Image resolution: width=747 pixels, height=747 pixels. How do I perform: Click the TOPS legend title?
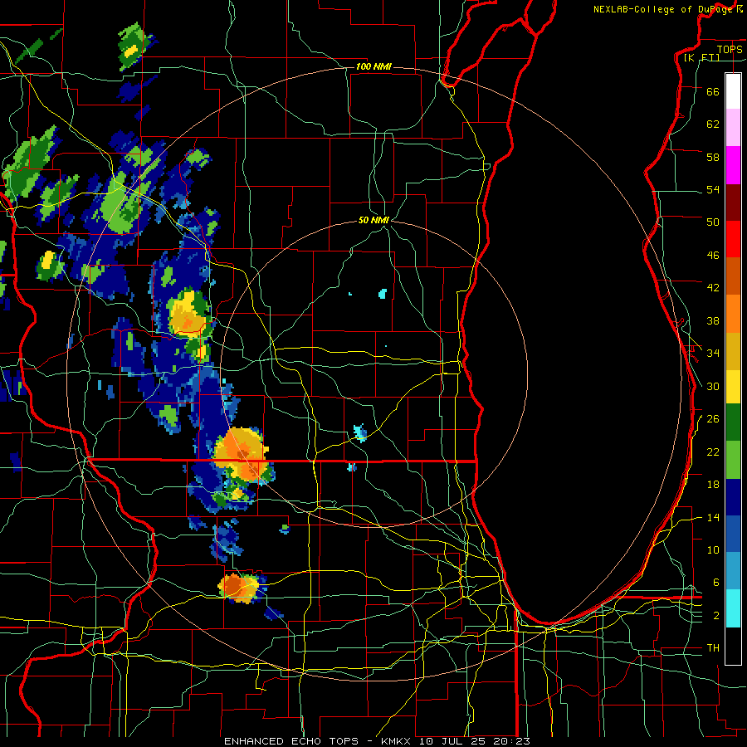[730, 49]
